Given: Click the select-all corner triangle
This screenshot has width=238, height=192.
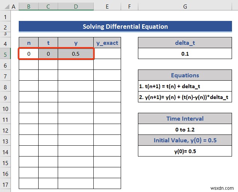Looking at the screenshot, I should tap(7, 7).
